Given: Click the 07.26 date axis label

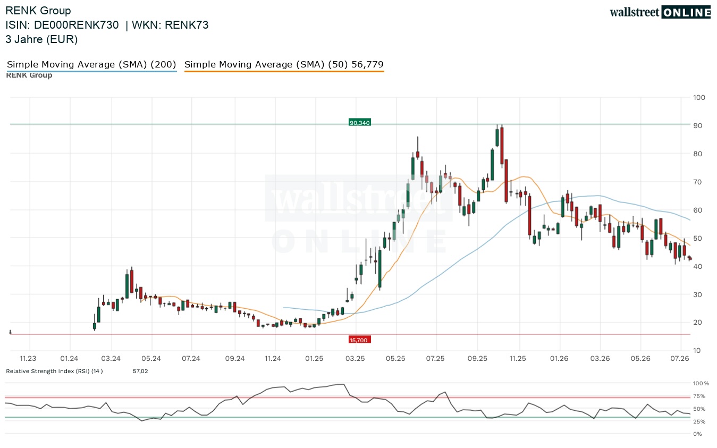Looking at the screenshot, I should pyautogui.click(x=681, y=359).
